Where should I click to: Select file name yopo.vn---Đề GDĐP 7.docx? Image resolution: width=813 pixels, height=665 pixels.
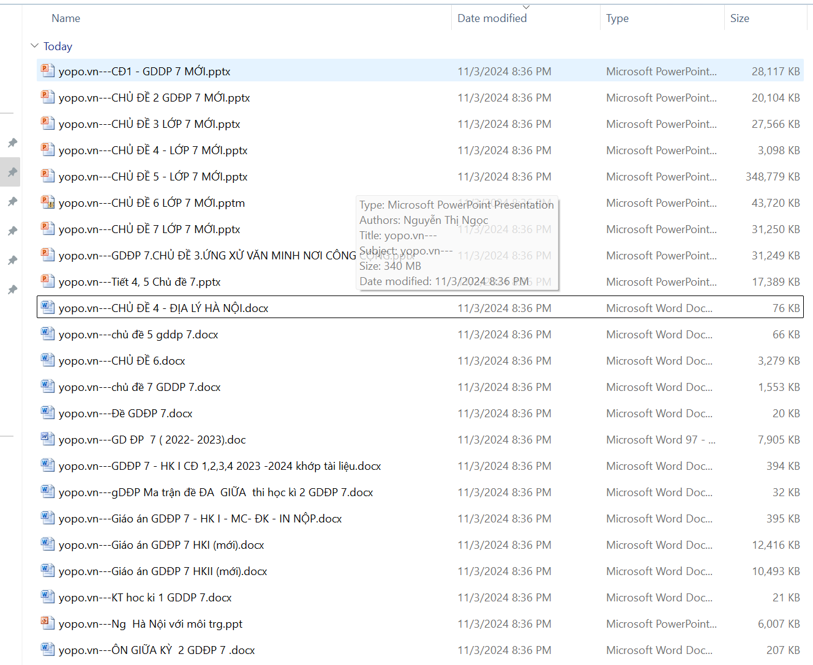click(126, 414)
